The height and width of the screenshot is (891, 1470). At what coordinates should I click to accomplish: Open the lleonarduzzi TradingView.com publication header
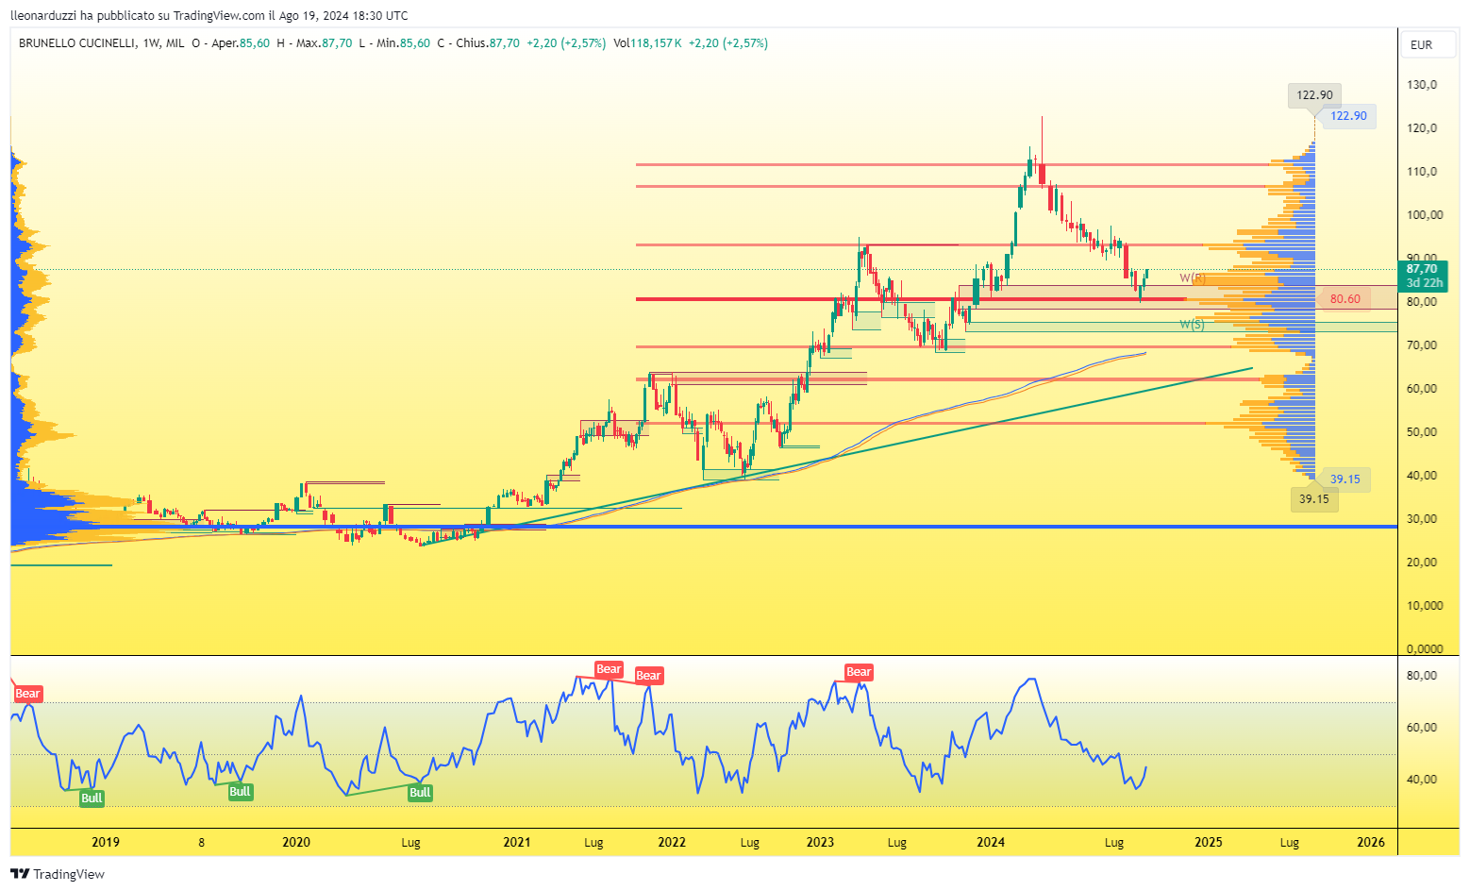[209, 15]
